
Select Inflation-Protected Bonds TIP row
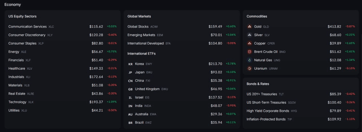[x=301, y=119]
